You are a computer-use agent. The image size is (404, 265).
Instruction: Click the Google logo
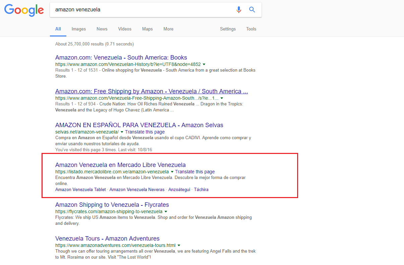coord(24,10)
